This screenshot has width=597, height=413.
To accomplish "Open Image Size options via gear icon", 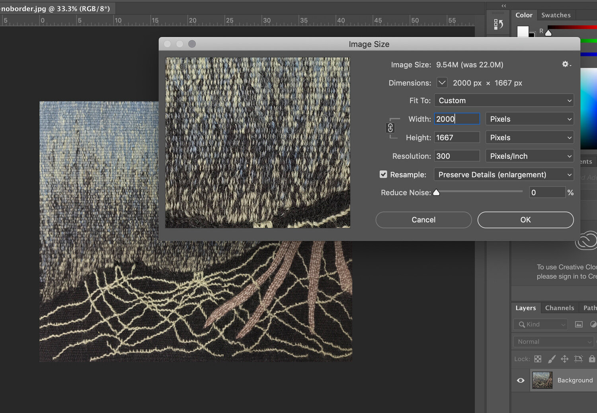I will click(566, 64).
